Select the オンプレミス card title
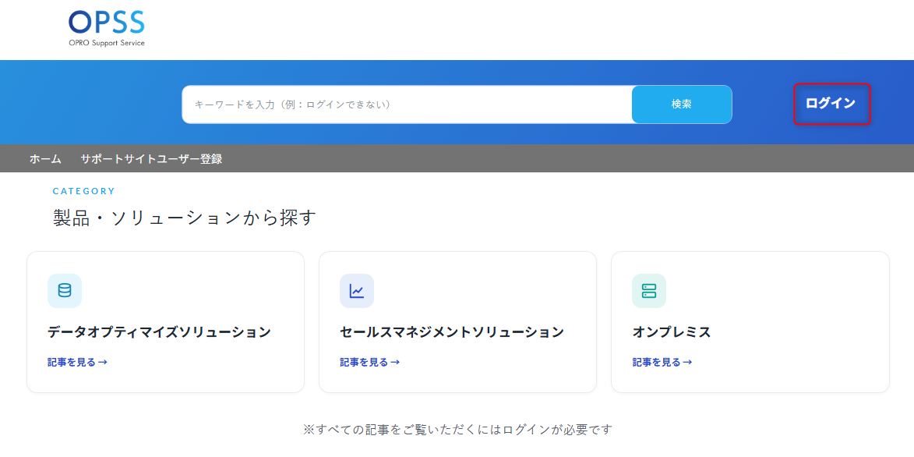914x457 pixels. [672, 333]
